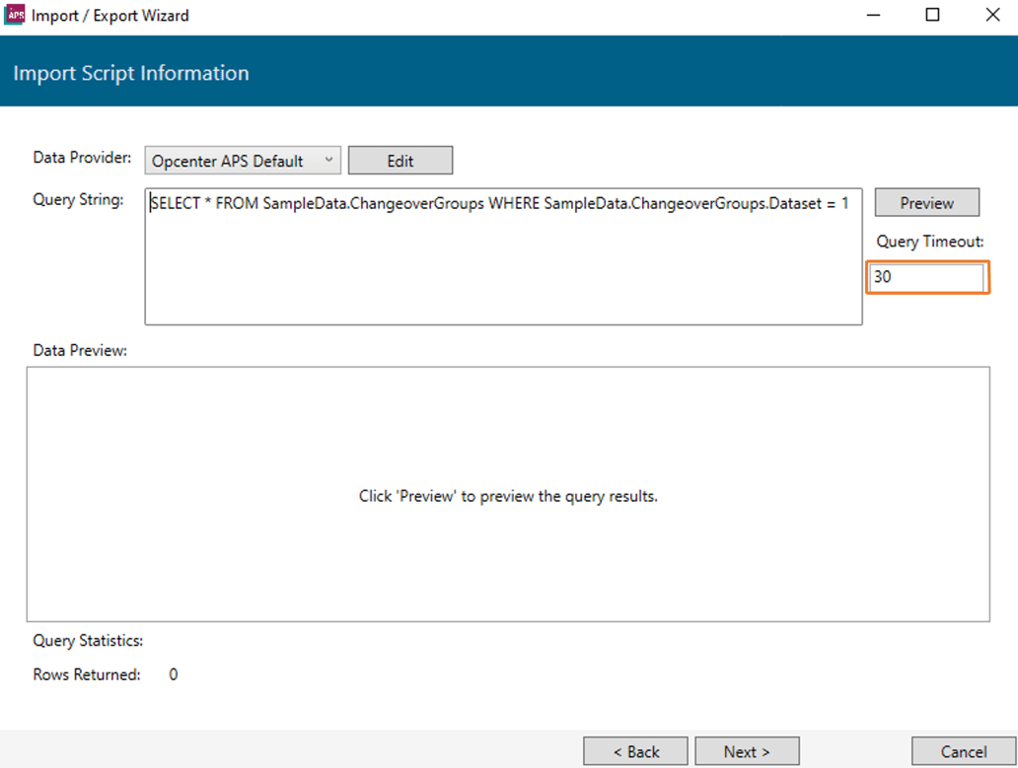Click the 'Query Timeout:' label
Image resolution: width=1018 pixels, height=768 pixels.
(930, 242)
